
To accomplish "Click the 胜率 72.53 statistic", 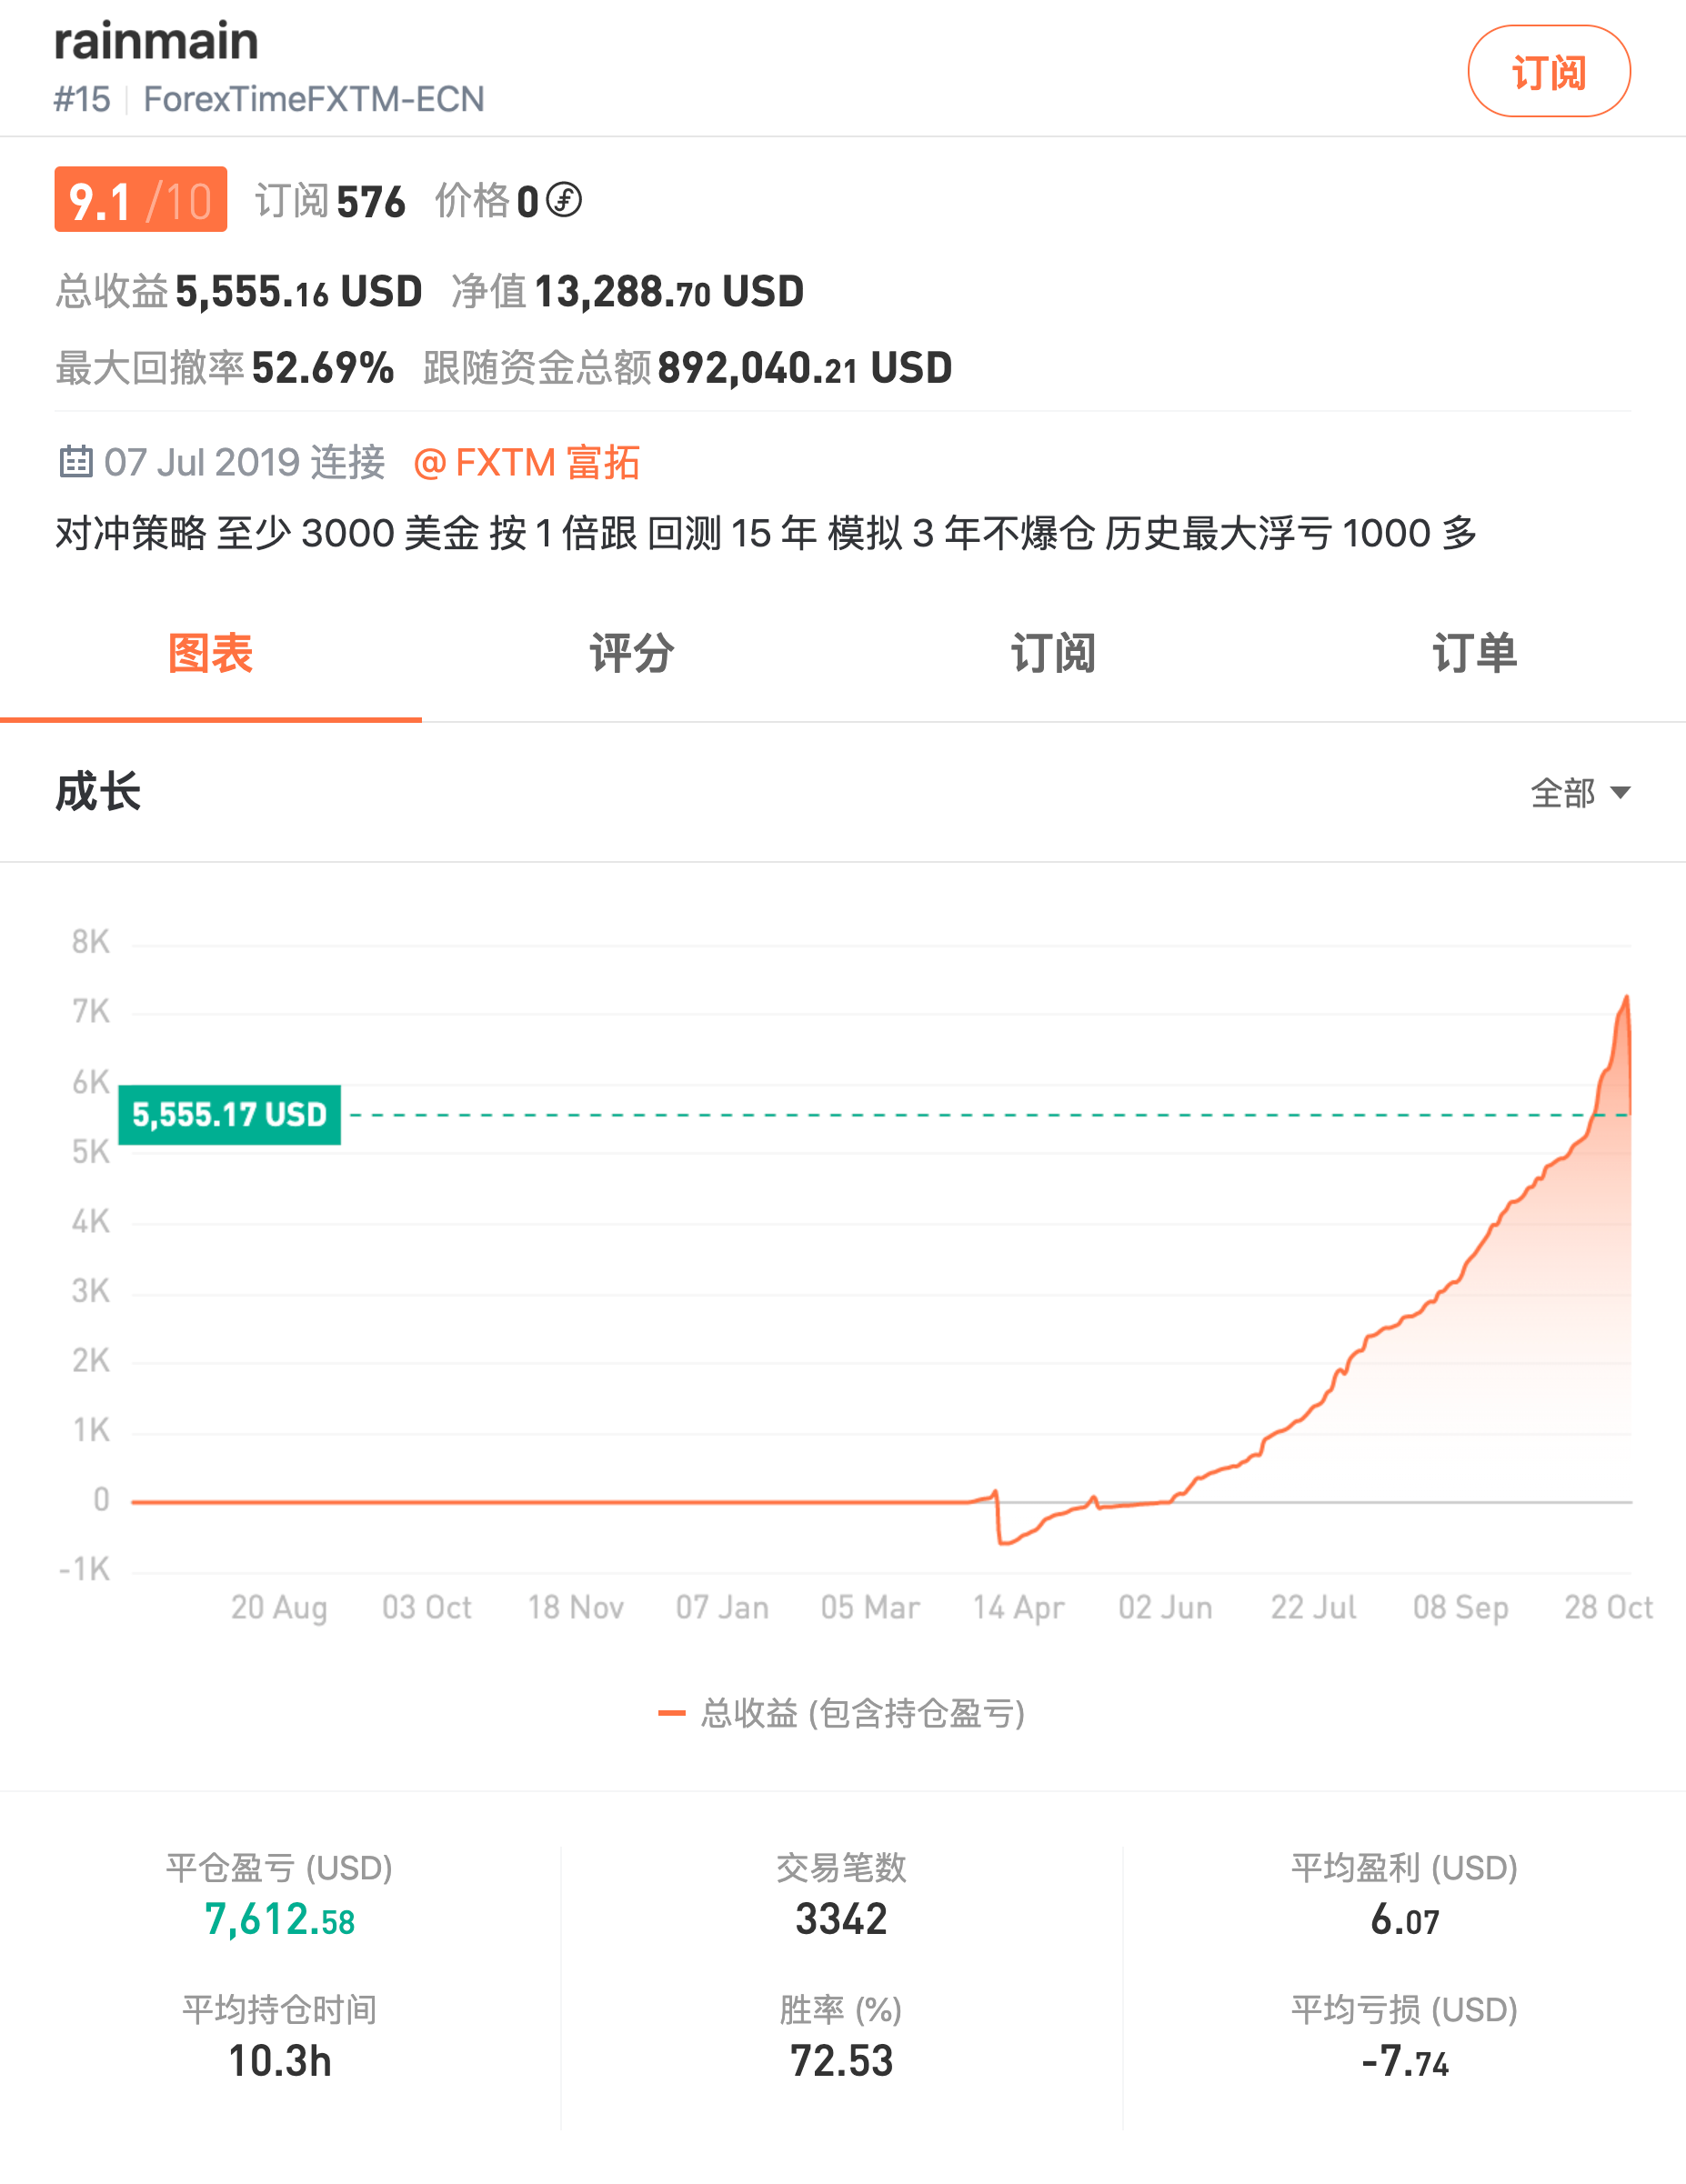I will 841,2060.
